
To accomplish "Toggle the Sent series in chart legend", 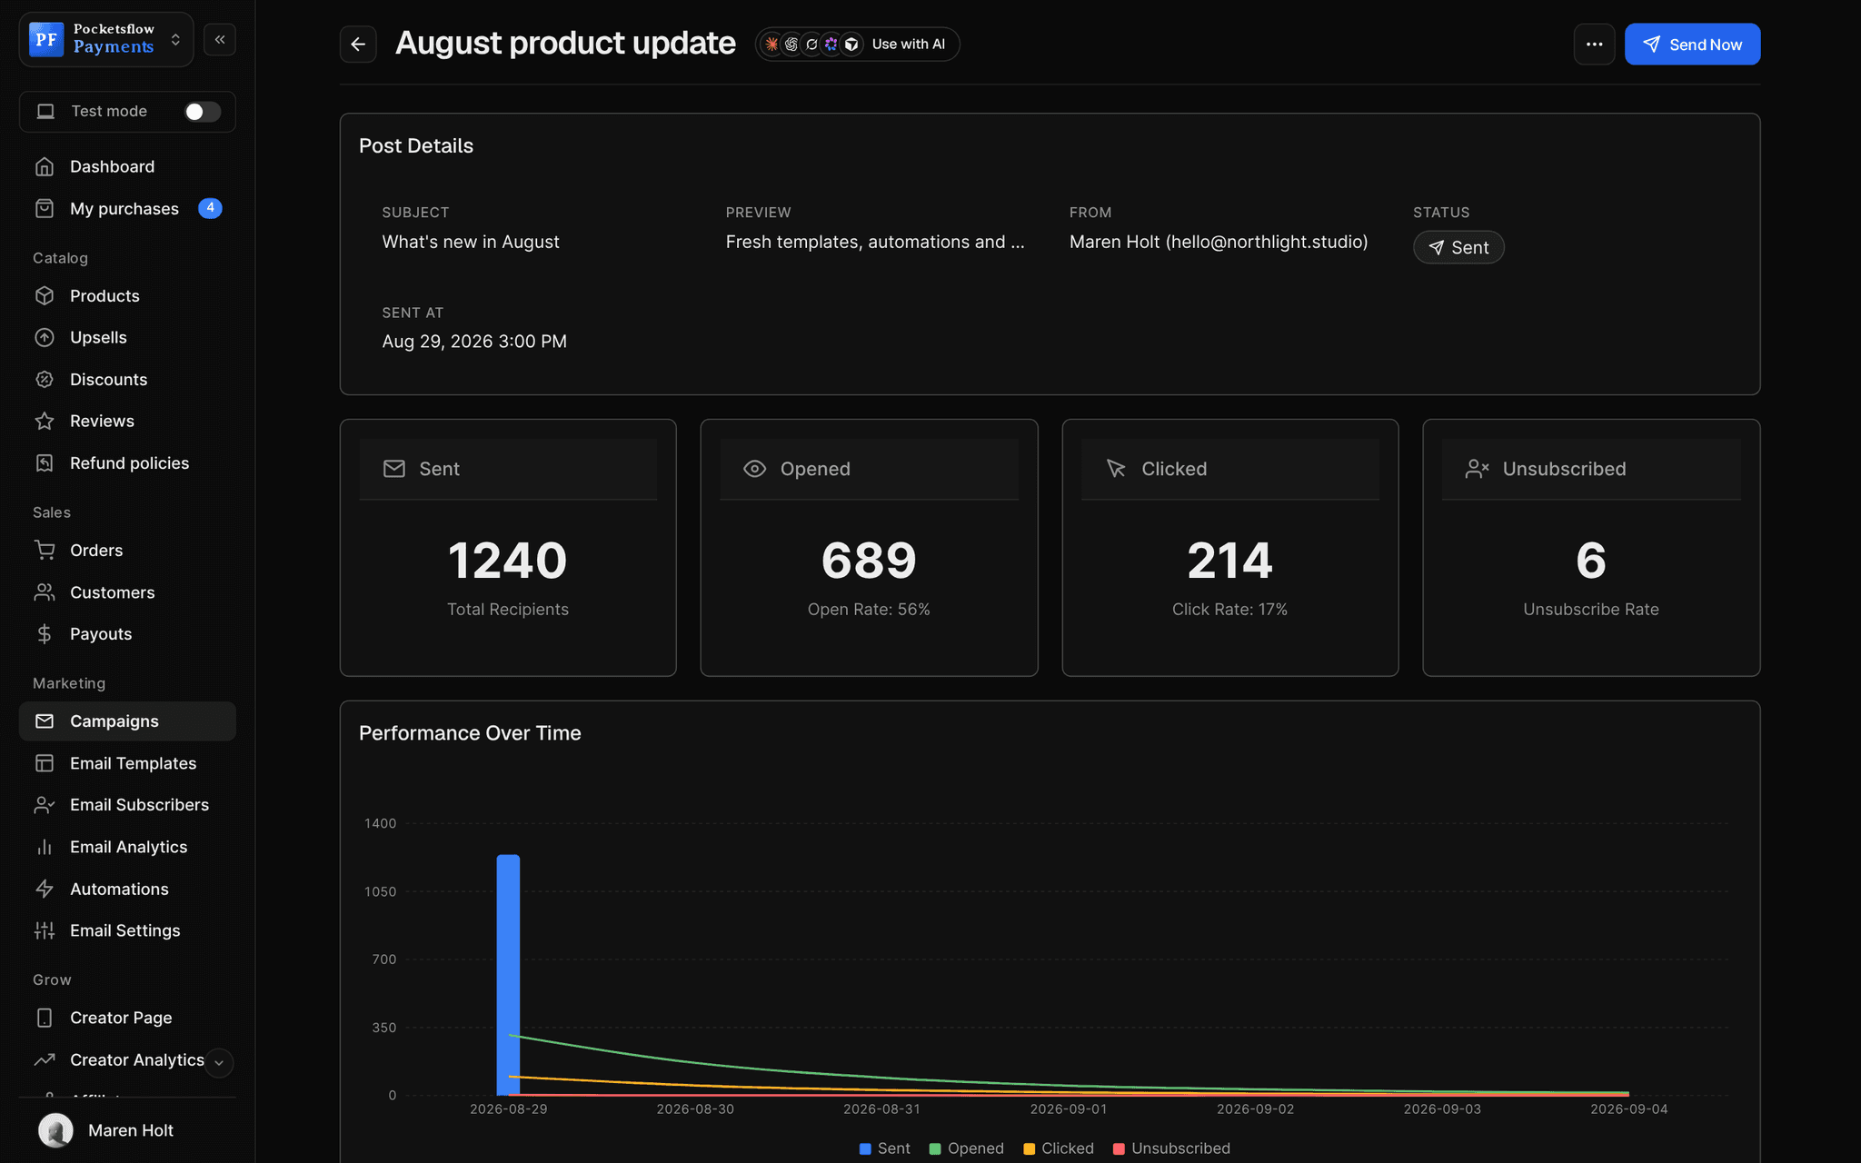I will pyautogui.click(x=884, y=1148).
